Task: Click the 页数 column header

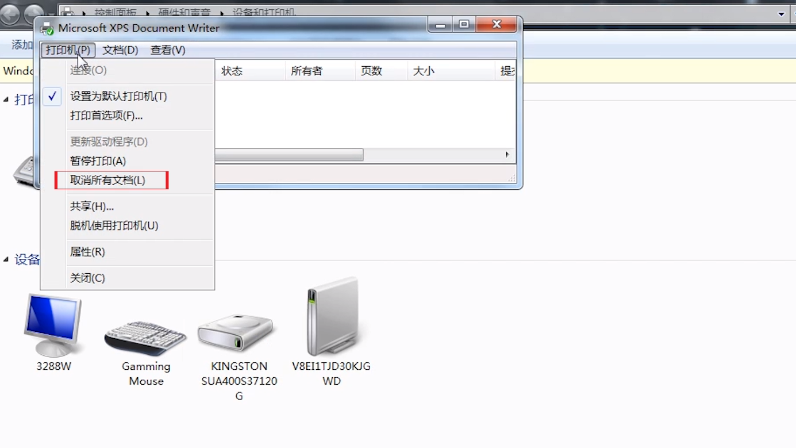Action: [381, 71]
